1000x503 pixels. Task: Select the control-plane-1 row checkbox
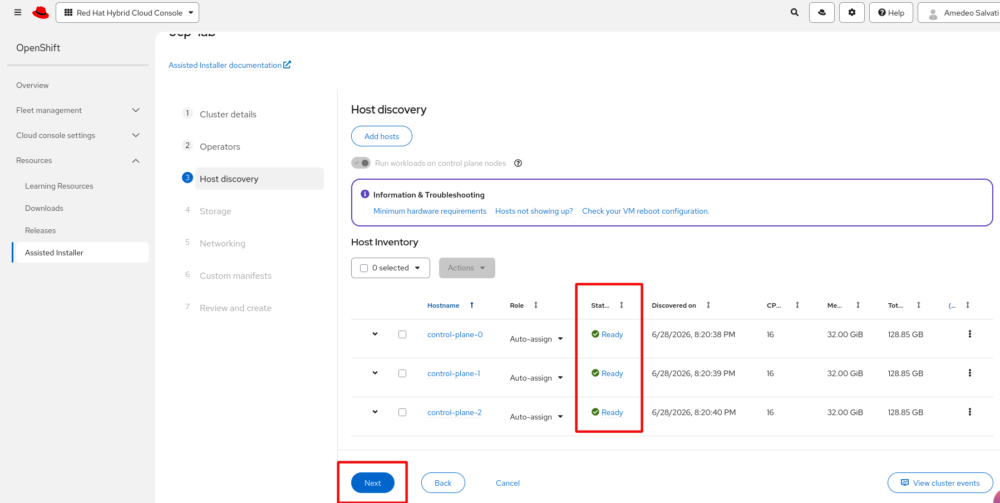(402, 373)
